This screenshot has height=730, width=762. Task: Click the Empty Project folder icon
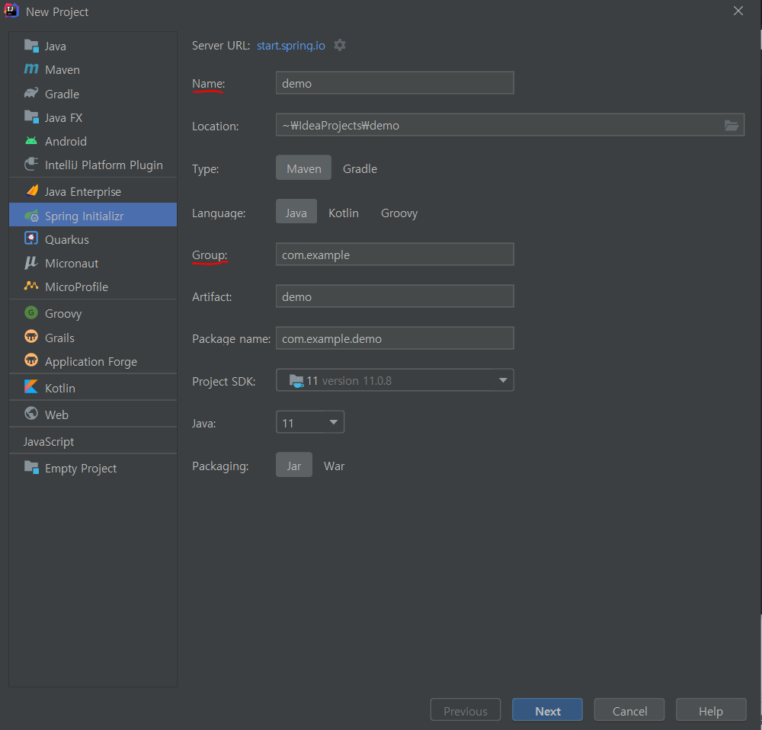click(x=31, y=468)
